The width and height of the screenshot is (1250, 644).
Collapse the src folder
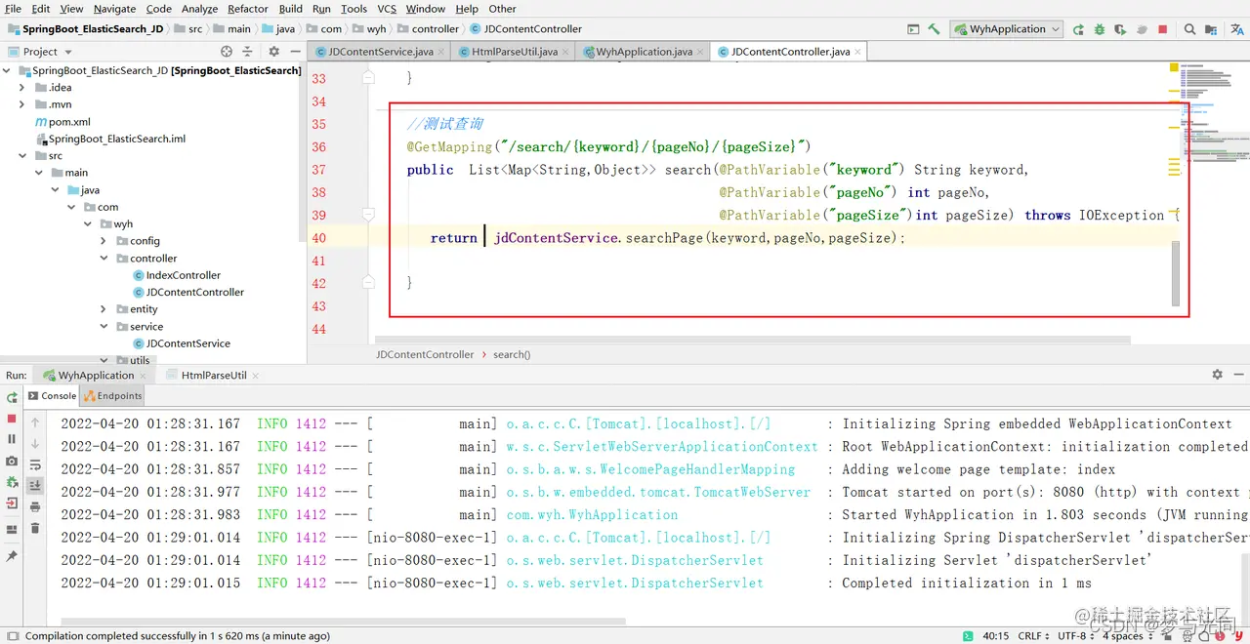(21, 156)
